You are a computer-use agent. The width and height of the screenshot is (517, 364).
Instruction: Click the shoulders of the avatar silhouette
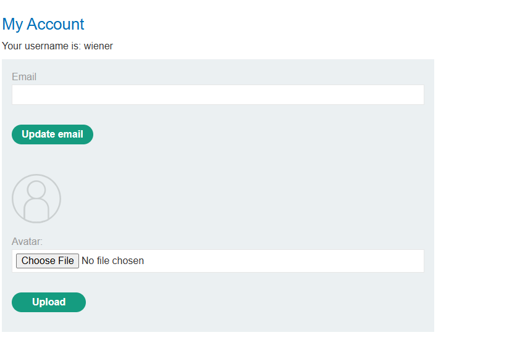click(x=36, y=210)
